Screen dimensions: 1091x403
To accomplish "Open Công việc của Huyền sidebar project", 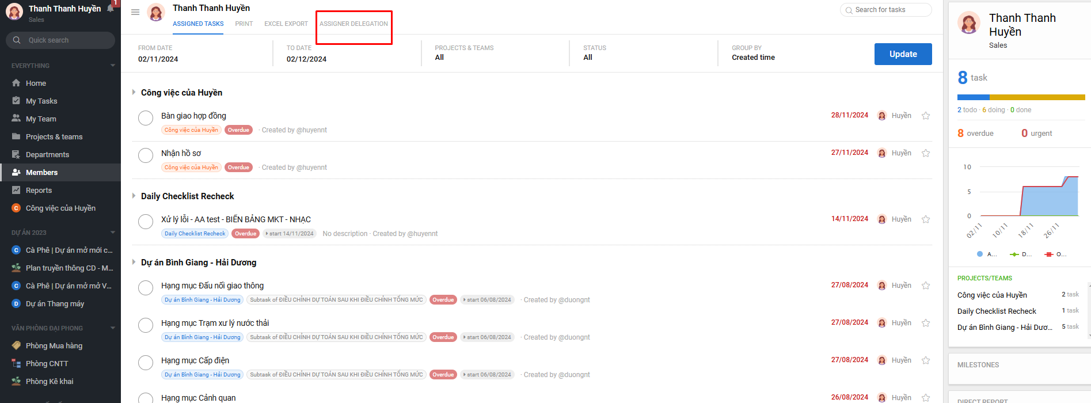I will (60, 208).
